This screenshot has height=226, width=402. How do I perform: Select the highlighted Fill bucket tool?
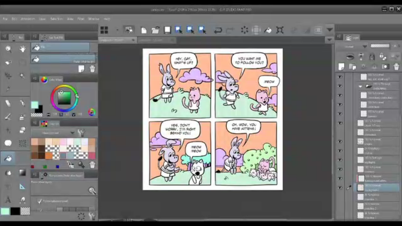point(8,159)
